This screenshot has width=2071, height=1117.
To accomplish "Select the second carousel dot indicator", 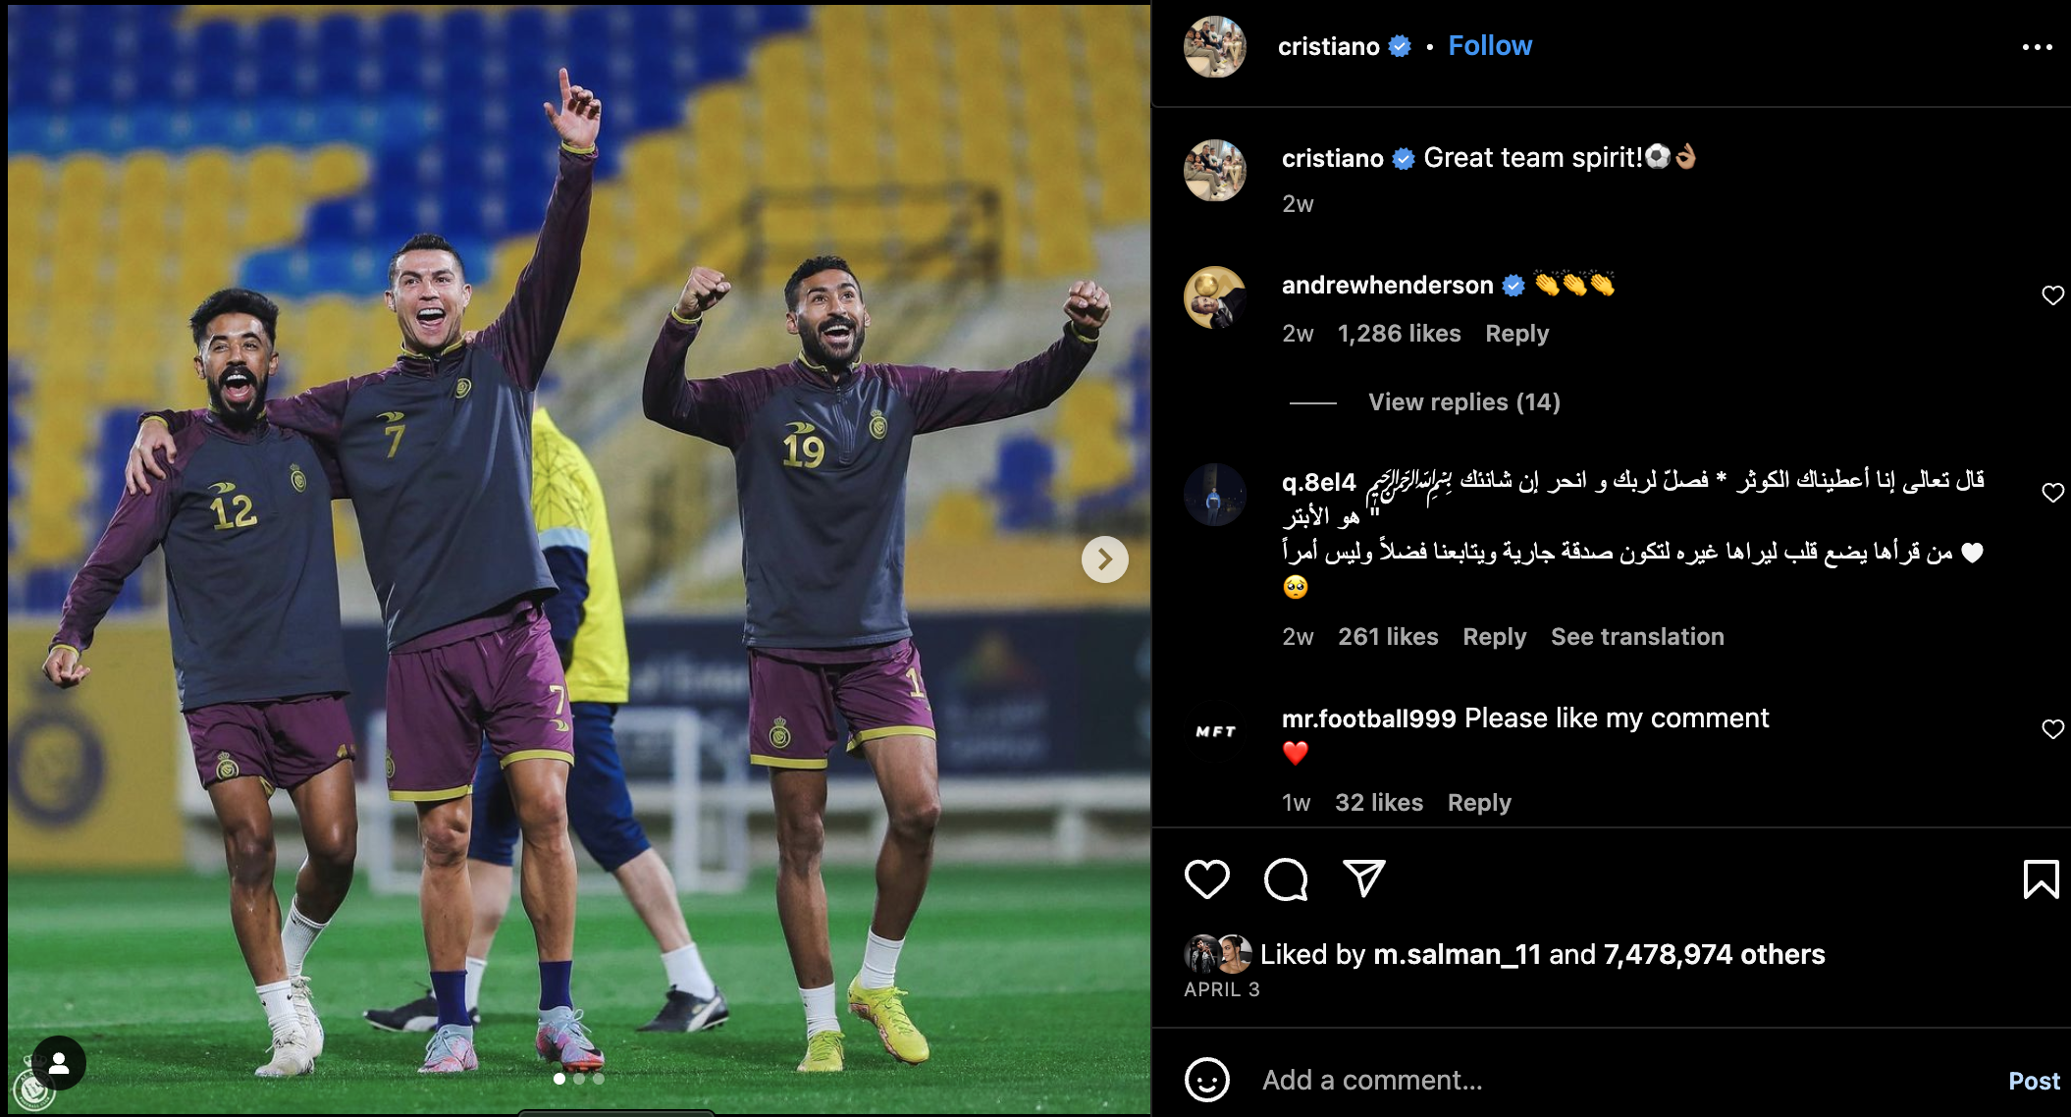I will (579, 1079).
